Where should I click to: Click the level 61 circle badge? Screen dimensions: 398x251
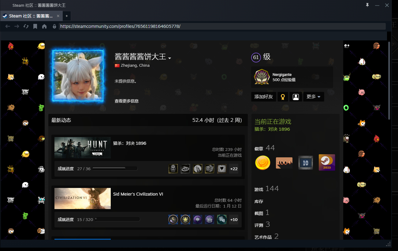(256, 57)
